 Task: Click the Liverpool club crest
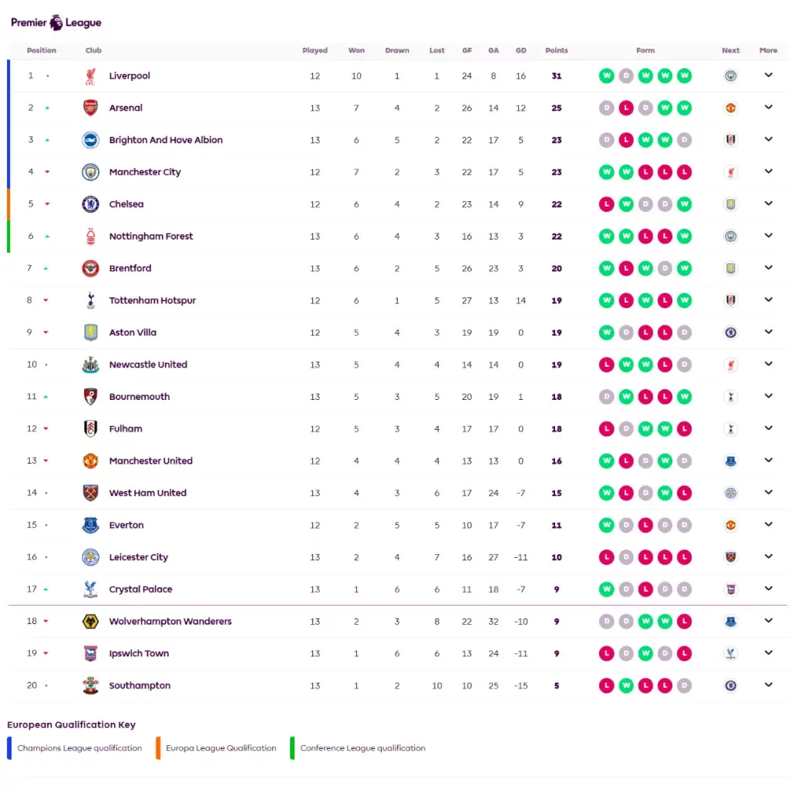tap(90, 76)
